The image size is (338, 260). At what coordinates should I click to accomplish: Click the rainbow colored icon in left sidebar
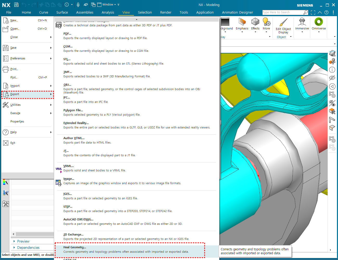[6, 182]
